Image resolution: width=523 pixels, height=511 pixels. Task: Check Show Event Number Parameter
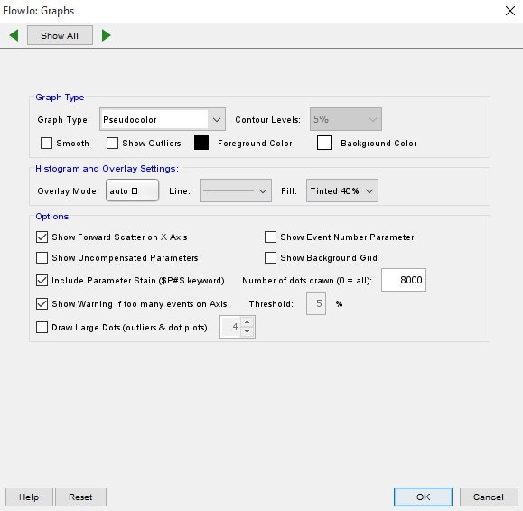(270, 237)
